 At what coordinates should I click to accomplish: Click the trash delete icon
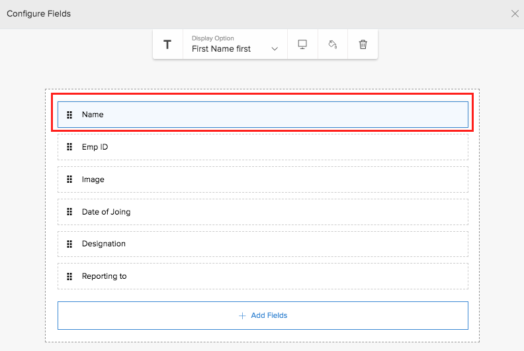click(x=363, y=44)
